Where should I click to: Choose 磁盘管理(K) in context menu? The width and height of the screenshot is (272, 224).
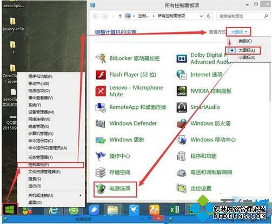[39, 127]
